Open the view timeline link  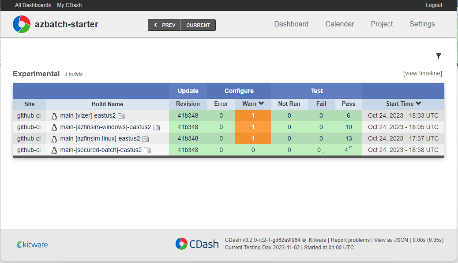pyautogui.click(x=422, y=73)
